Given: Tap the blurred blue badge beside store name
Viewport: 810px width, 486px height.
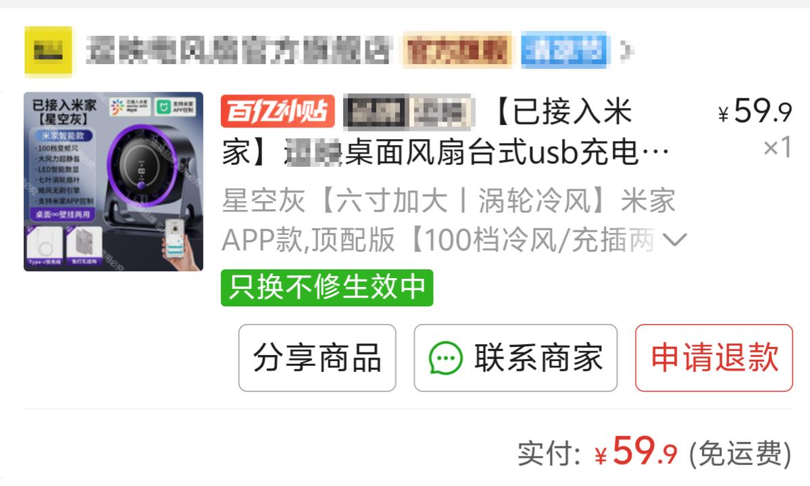Looking at the screenshot, I should pyautogui.click(x=563, y=50).
